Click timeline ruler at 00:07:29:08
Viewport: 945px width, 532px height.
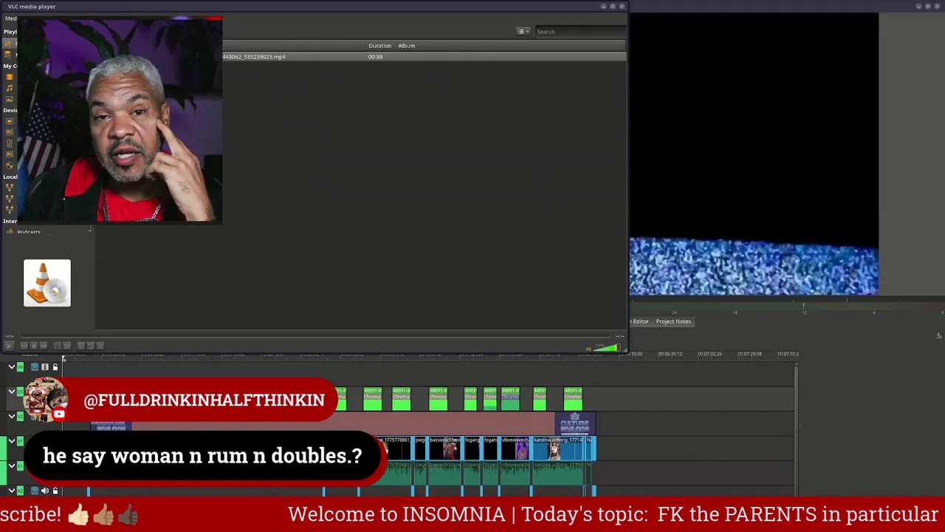pyautogui.click(x=749, y=354)
